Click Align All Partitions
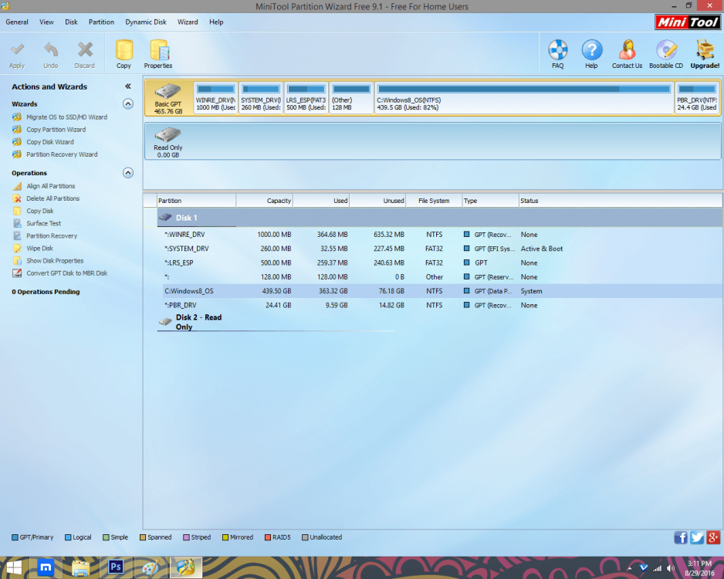The width and height of the screenshot is (724, 579). click(50, 186)
